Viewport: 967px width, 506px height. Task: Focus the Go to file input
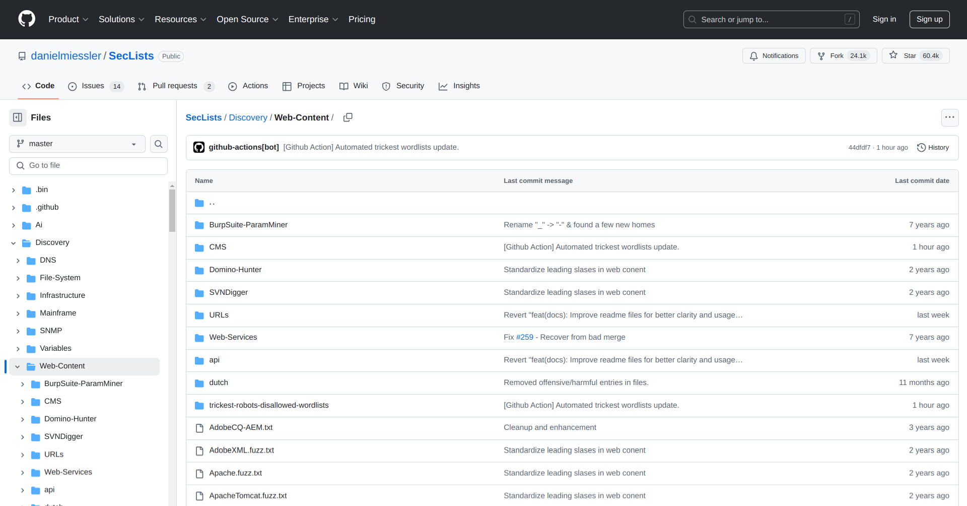(88, 166)
